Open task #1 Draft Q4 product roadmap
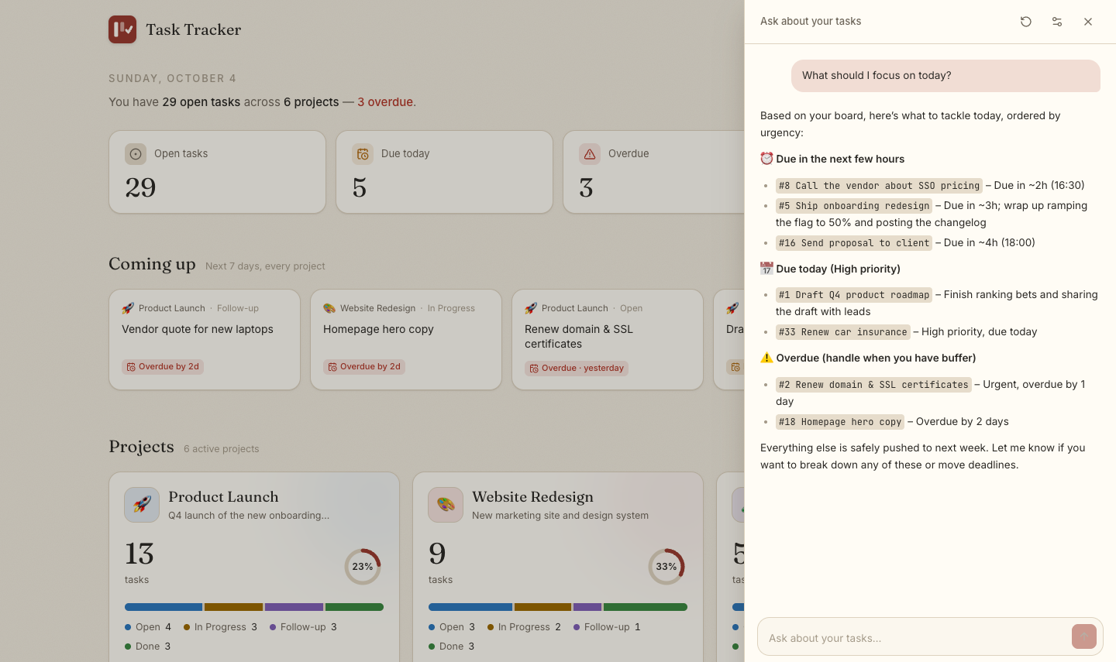This screenshot has width=1116, height=662. [x=854, y=295]
